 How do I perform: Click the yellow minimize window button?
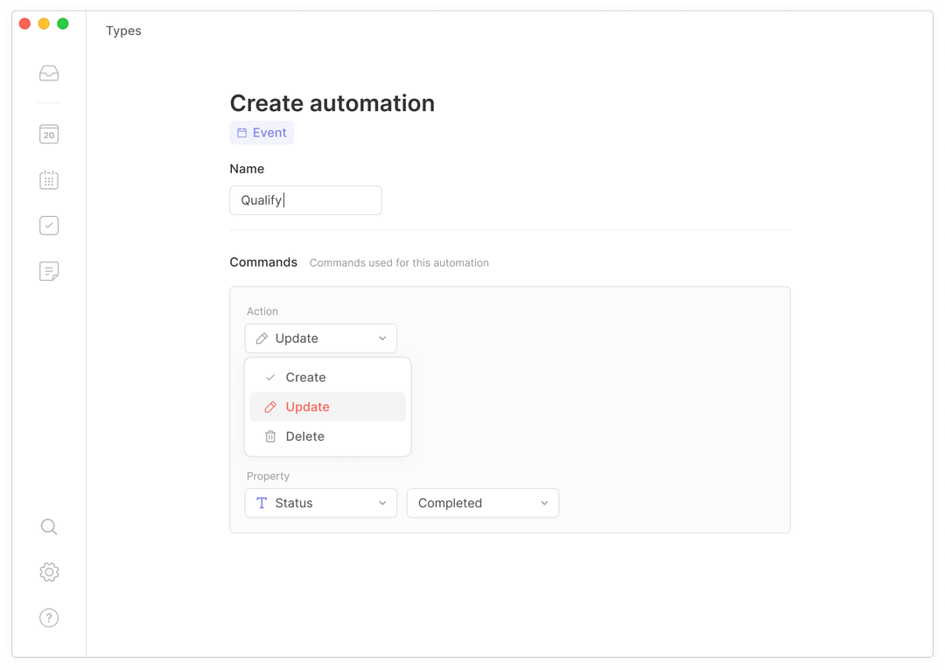pyautogui.click(x=44, y=24)
